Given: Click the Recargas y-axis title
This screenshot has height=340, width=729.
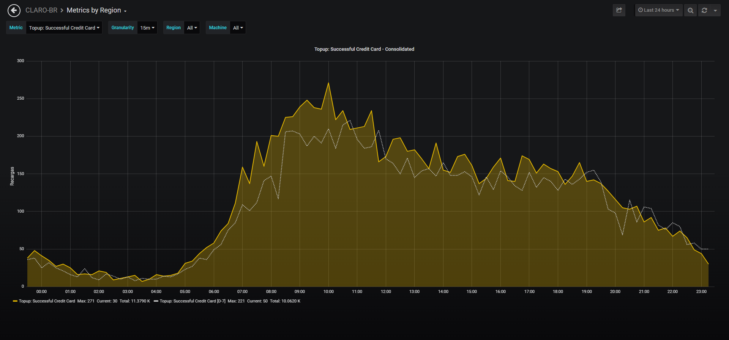Looking at the screenshot, I should tap(12, 176).
